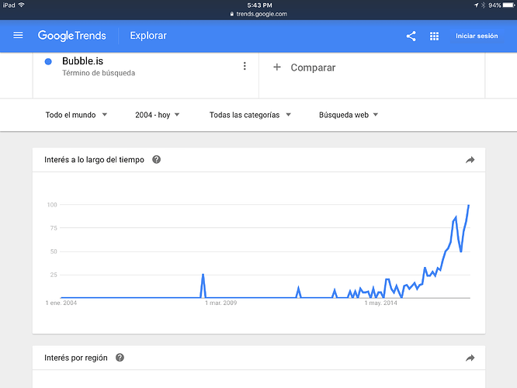Click the Comparar add-term field
Screen dimensions: 517x388
tap(313, 68)
